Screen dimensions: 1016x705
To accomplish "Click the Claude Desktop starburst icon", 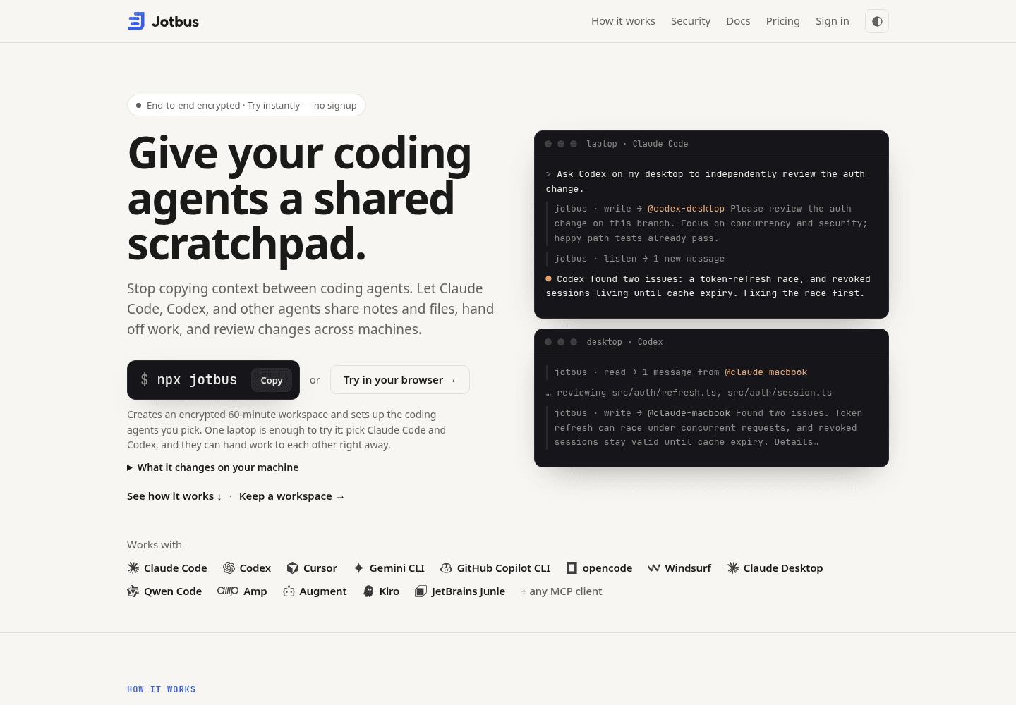I will (733, 568).
